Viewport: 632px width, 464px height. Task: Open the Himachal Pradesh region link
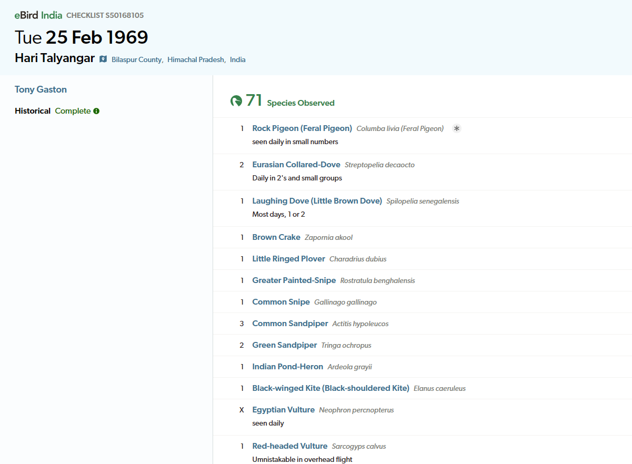coord(196,59)
